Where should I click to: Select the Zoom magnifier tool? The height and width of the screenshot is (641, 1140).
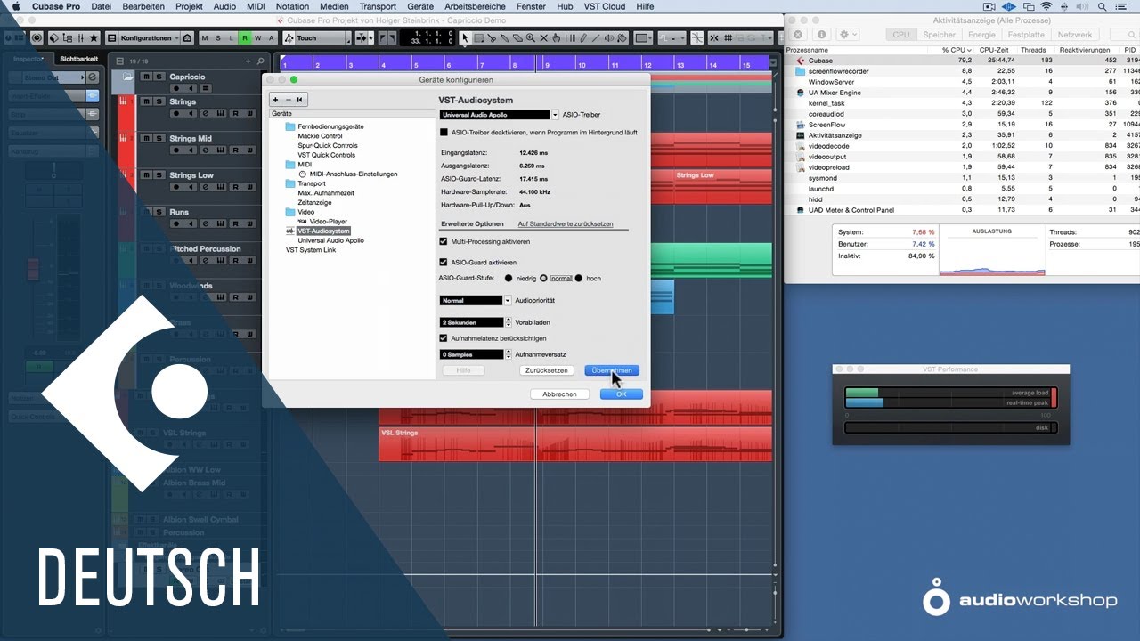531,38
